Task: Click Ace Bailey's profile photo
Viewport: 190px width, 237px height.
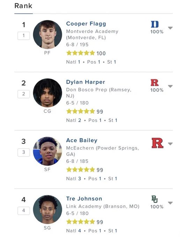Action: tap(47, 151)
